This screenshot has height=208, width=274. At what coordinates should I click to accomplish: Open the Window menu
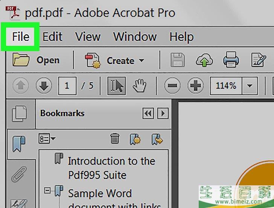click(x=135, y=37)
